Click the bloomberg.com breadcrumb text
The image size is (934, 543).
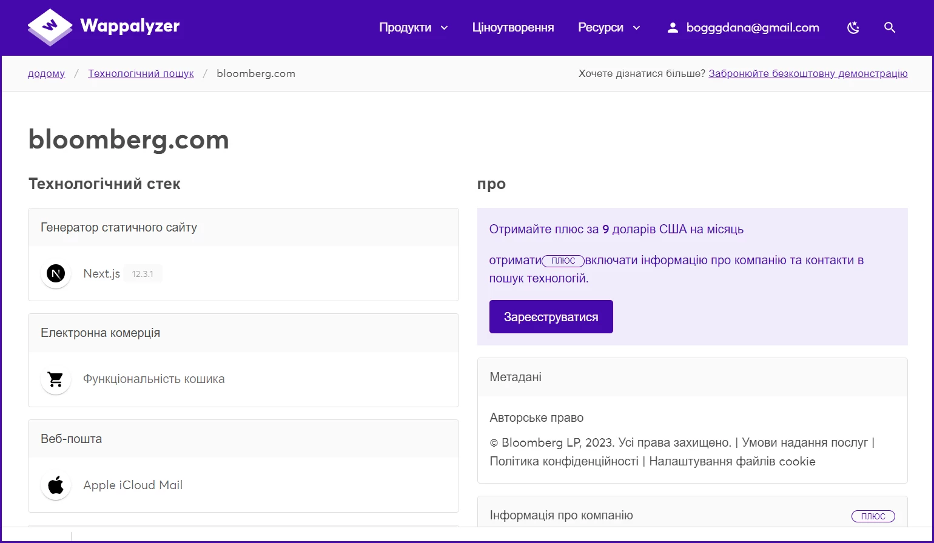256,73
